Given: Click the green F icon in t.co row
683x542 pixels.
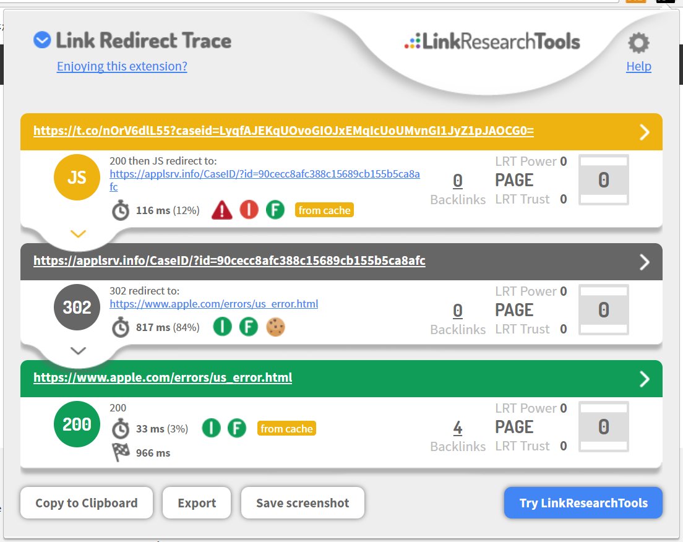Looking at the screenshot, I should [x=275, y=210].
